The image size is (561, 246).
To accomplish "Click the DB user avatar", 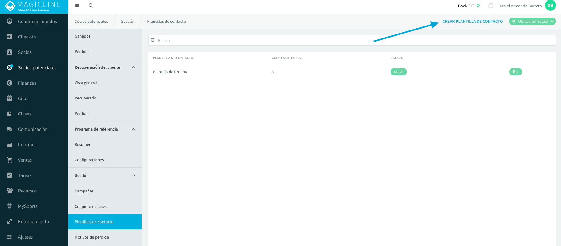I will pos(550,6).
